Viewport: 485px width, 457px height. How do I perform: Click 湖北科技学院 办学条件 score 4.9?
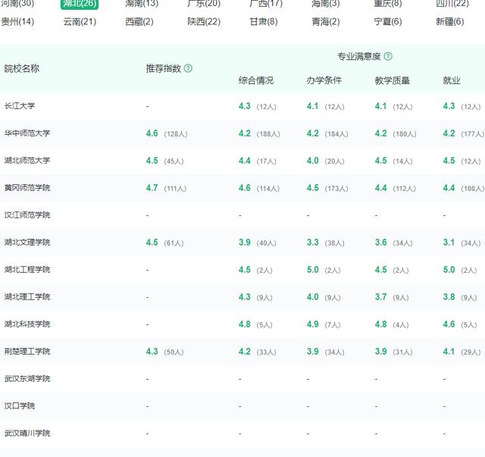[x=313, y=324]
